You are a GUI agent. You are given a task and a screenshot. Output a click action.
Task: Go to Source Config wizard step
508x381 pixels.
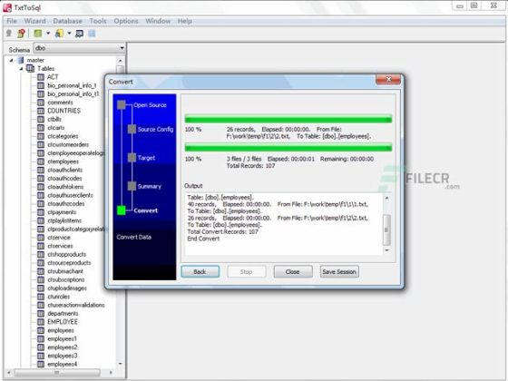tap(155, 129)
